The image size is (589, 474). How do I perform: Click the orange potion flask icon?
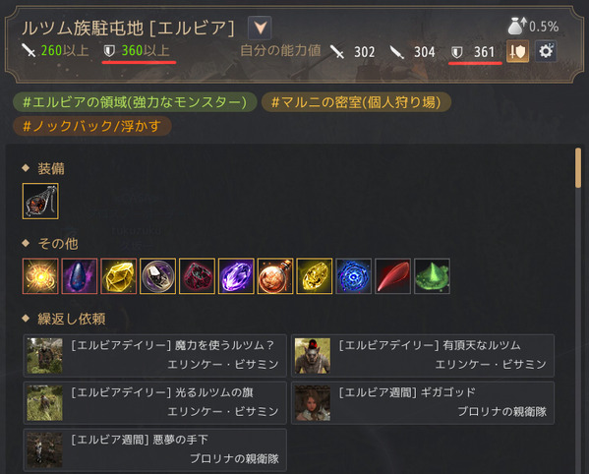click(275, 276)
